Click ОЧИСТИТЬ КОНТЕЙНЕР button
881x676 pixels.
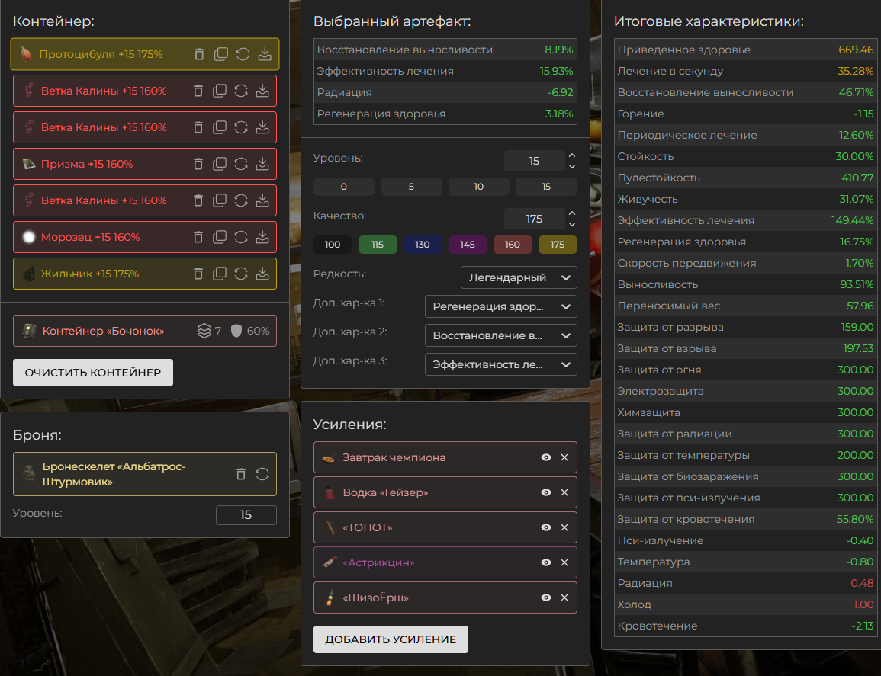(93, 373)
